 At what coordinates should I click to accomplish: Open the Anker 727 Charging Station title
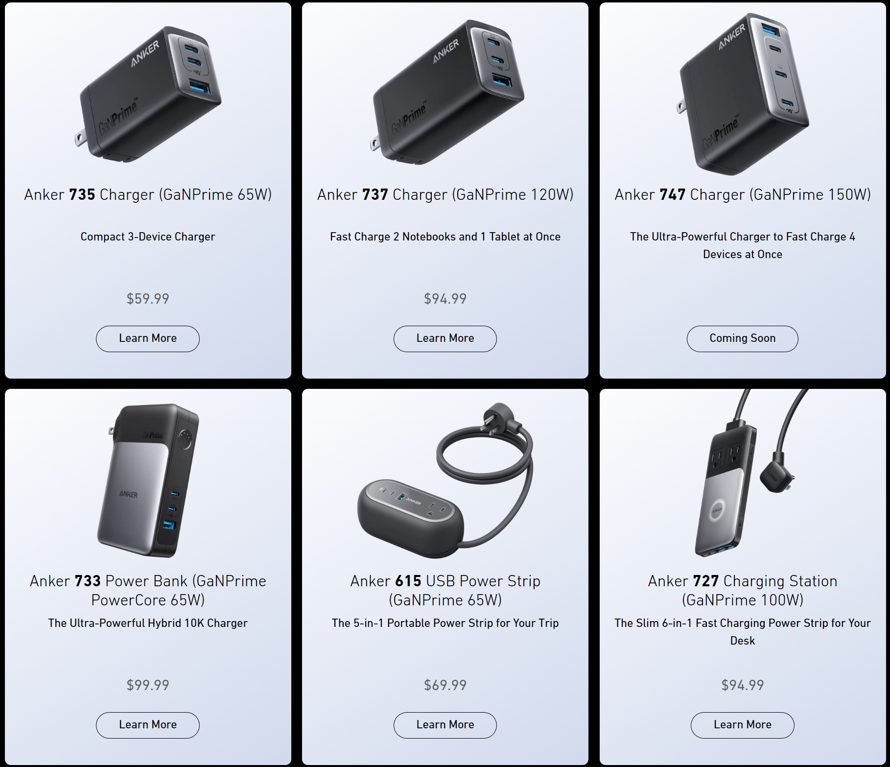click(x=743, y=590)
